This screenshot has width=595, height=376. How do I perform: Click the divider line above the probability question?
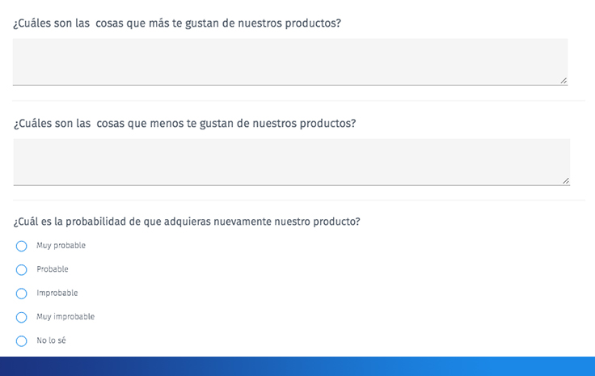(x=298, y=200)
